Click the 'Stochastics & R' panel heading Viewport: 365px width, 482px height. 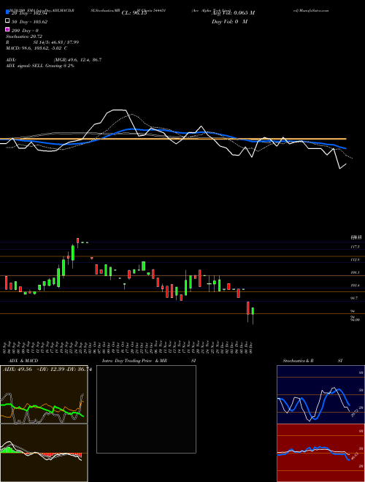tap(299, 361)
